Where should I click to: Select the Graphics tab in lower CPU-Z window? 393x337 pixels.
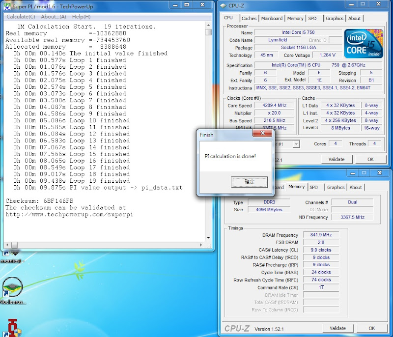336,188
